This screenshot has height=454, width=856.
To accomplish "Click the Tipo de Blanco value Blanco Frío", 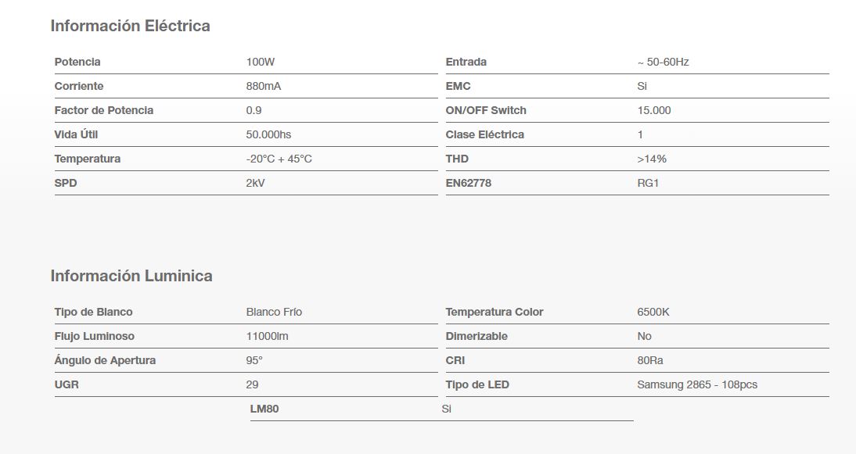I will click(x=274, y=312).
